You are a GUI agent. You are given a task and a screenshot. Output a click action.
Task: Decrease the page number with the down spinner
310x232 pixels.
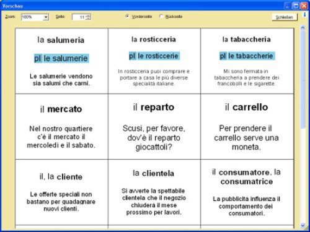point(88,19)
